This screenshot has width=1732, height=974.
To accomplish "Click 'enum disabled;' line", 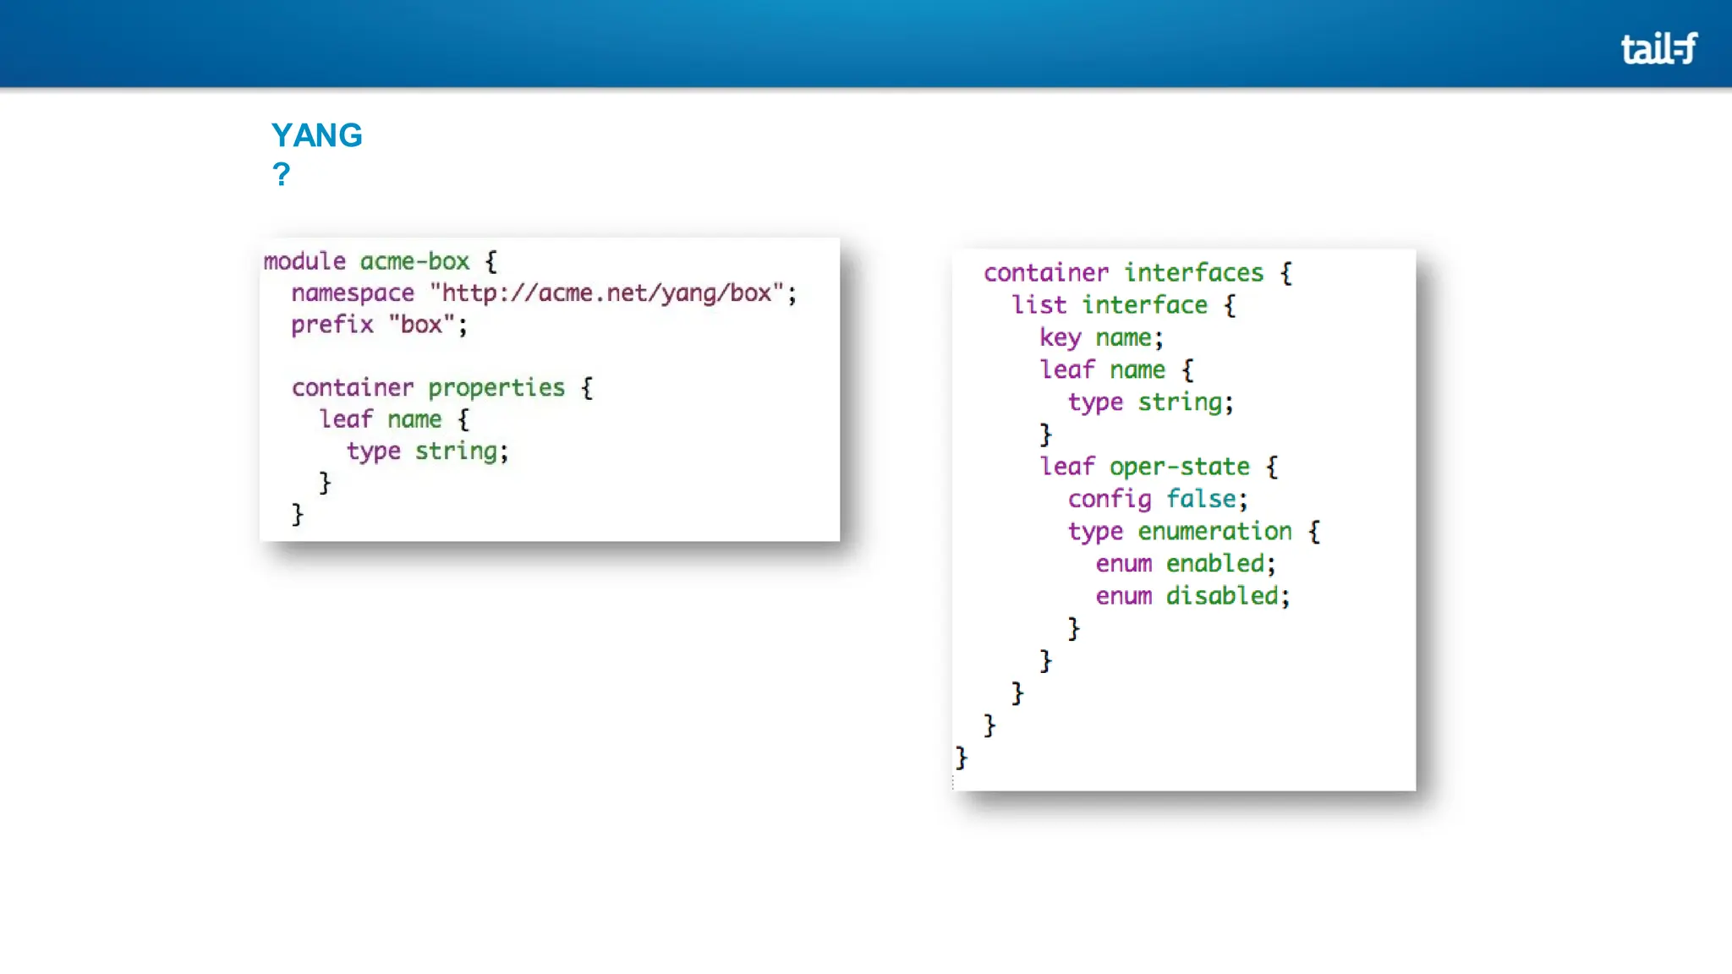I will (x=1192, y=596).
